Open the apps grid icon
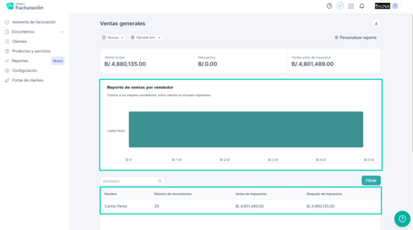The image size is (413, 230). pos(351,6)
